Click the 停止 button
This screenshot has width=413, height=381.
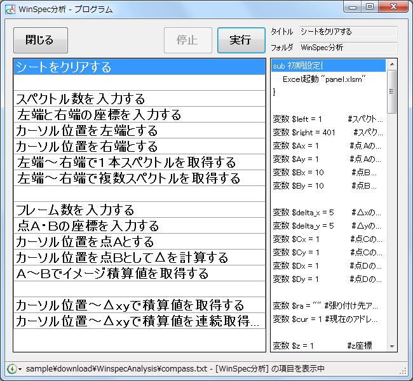point(187,40)
